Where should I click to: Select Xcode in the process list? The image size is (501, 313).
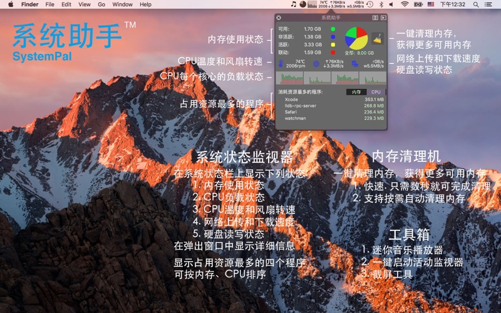tap(292, 99)
